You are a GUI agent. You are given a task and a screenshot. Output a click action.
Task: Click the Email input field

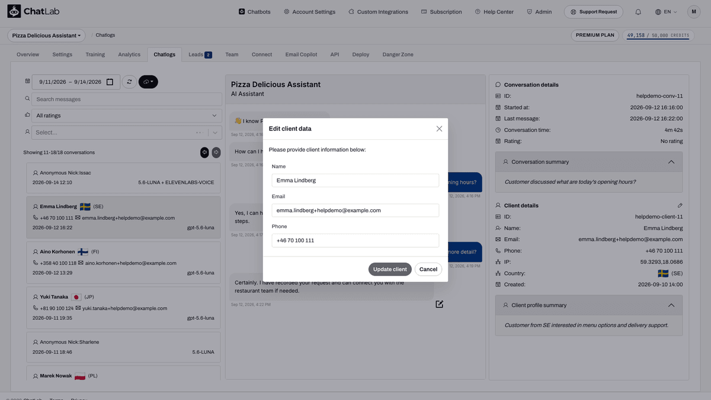coord(355,210)
